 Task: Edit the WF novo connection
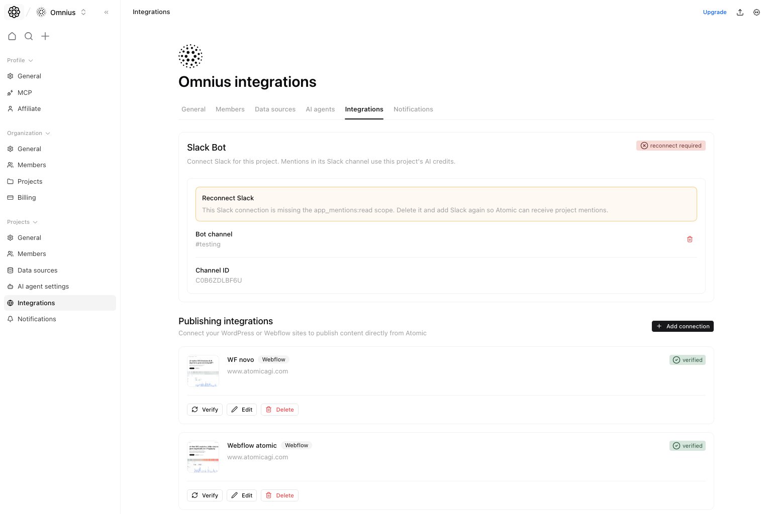[x=242, y=410]
